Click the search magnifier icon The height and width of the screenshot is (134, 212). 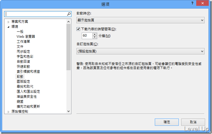pos(69,14)
